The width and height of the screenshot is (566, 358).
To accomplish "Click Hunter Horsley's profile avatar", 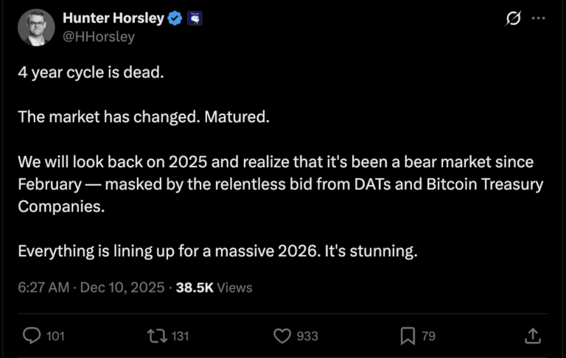I will [36, 28].
